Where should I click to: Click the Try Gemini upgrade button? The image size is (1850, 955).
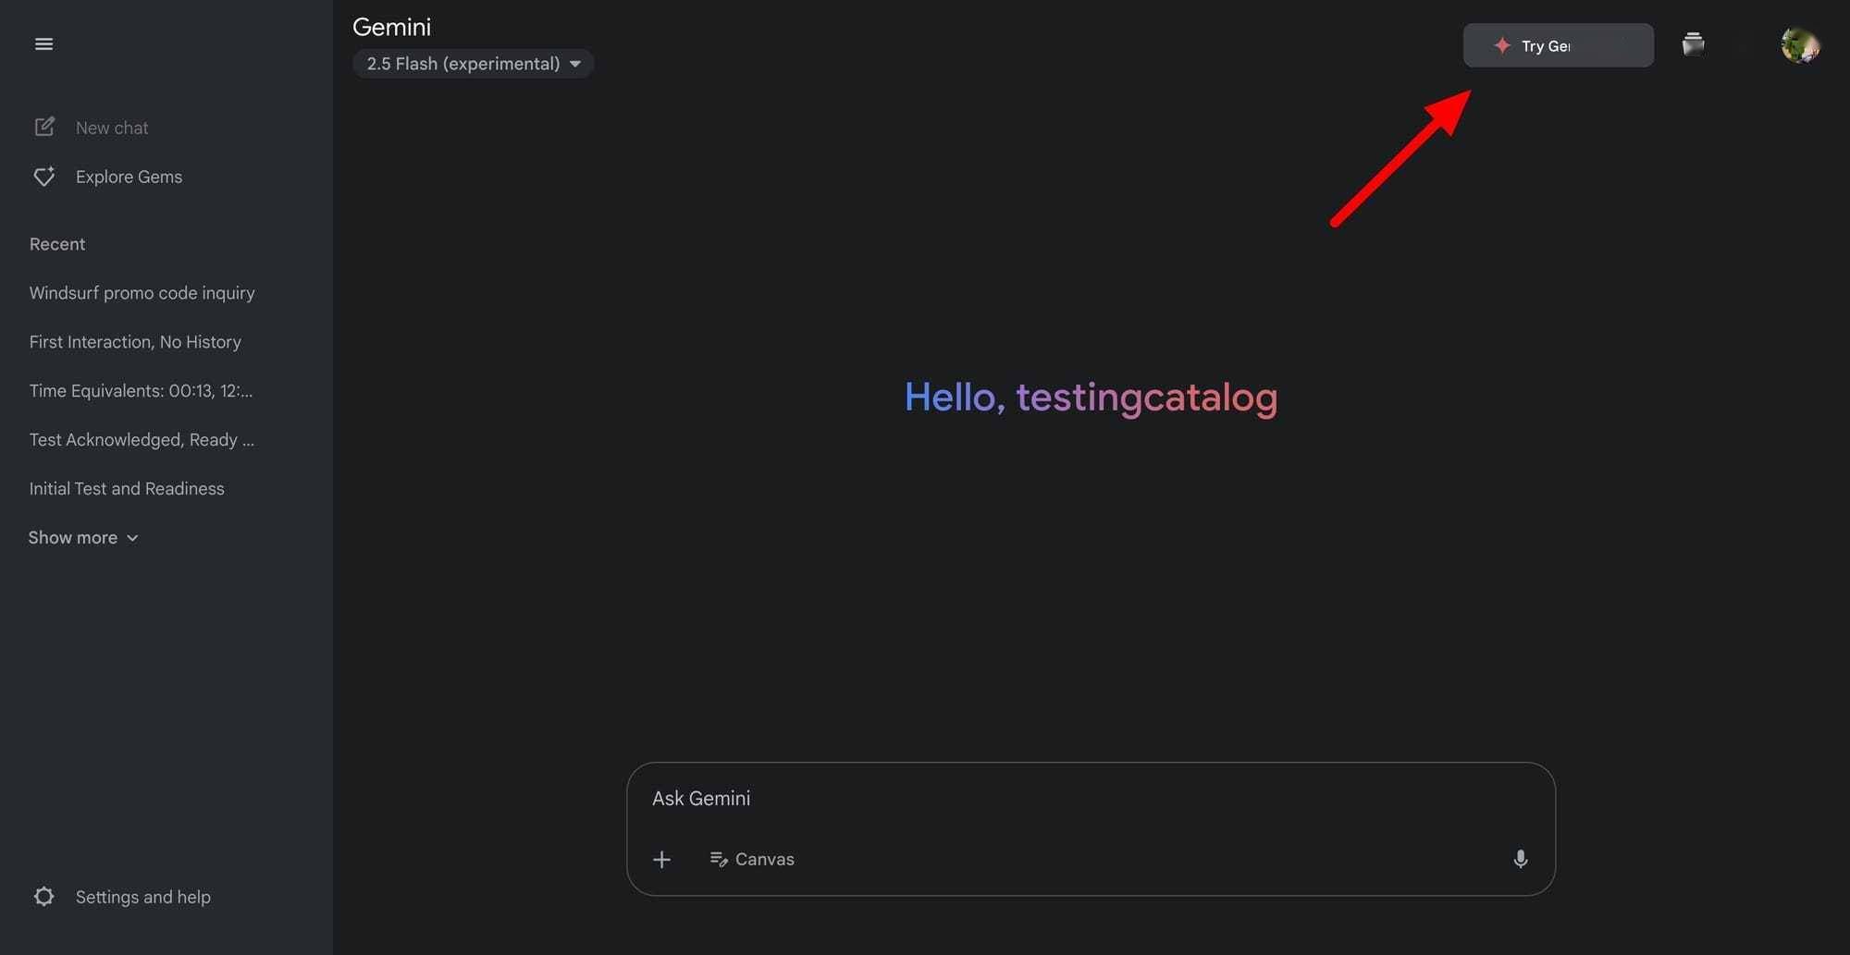pyautogui.click(x=1558, y=45)
